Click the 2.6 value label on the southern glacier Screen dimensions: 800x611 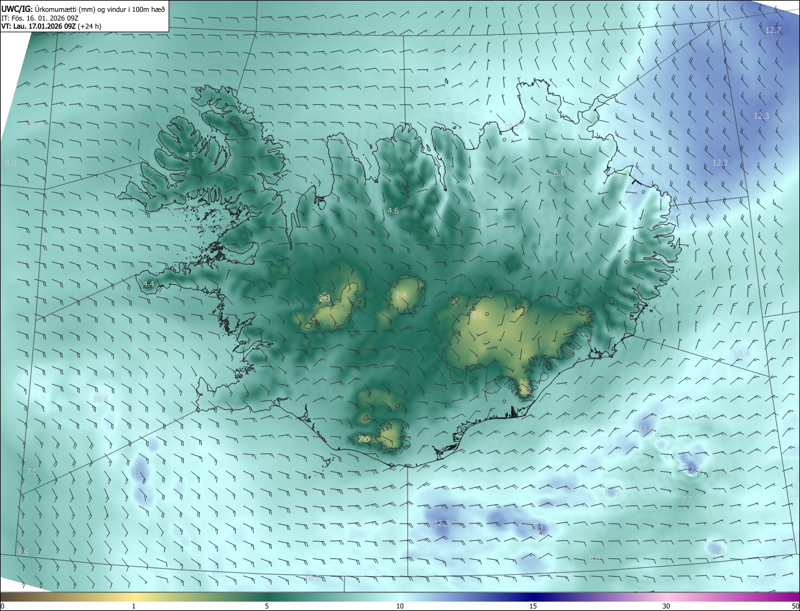click(x=364, y=439)
